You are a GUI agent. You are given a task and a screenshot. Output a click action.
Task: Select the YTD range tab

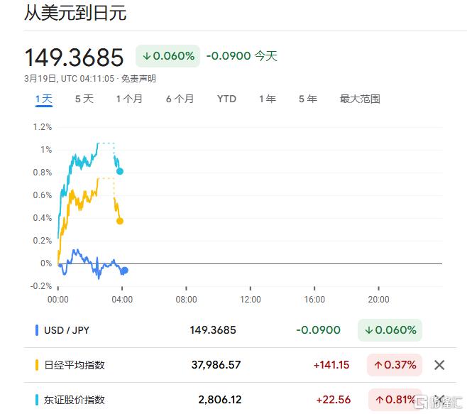pyautogui.click(x=226, y=99)
